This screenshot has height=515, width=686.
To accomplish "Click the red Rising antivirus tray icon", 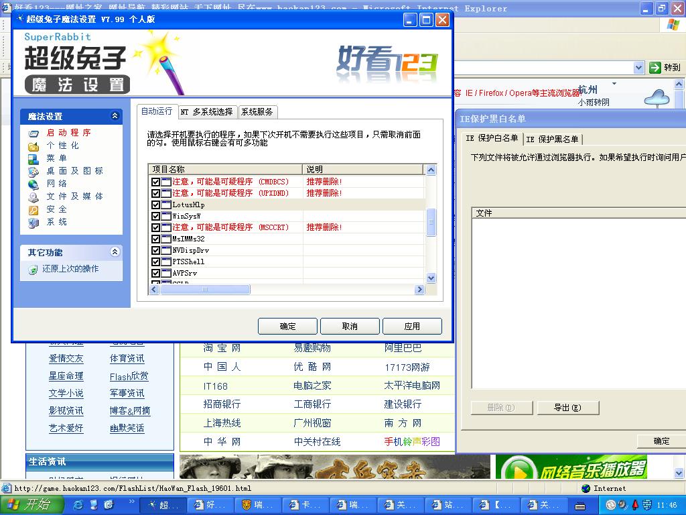I will point(635,505).
